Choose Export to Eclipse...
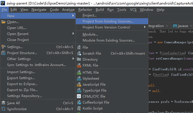 pyautogui.click(x=38, y=84)
